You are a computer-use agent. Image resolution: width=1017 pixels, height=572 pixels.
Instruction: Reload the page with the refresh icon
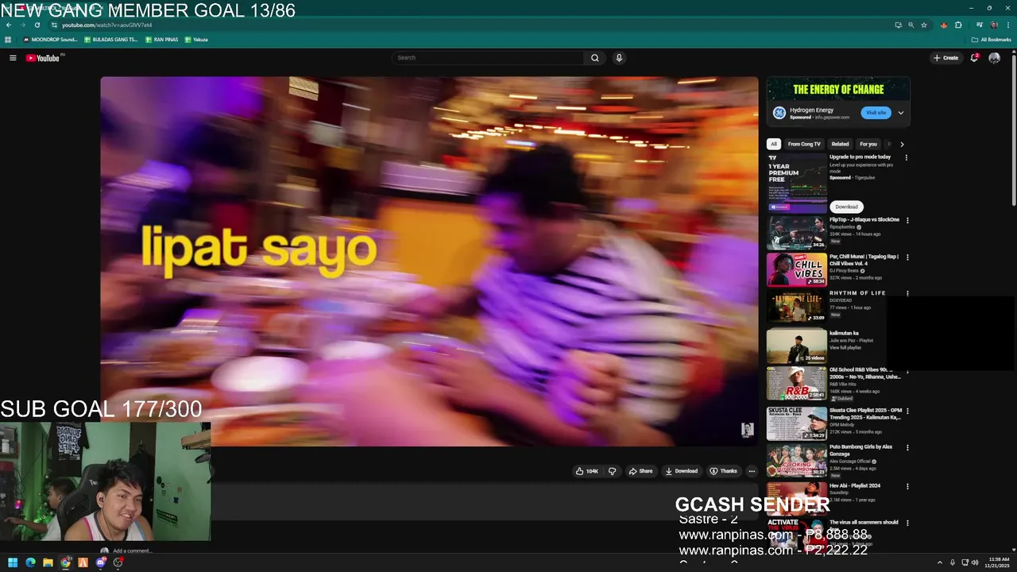[x=37, y=25]
